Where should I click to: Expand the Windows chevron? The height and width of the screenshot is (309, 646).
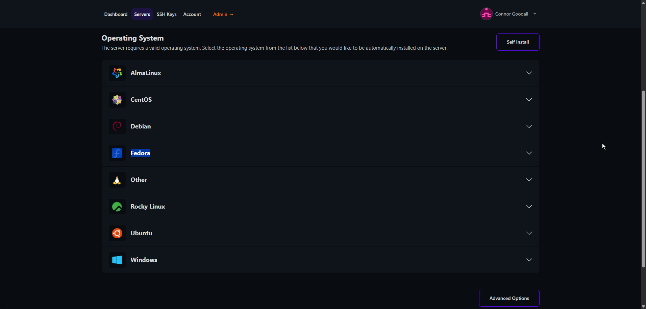coord(529,260)
